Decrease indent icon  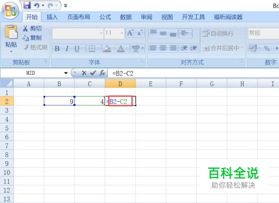pos(184,48)
